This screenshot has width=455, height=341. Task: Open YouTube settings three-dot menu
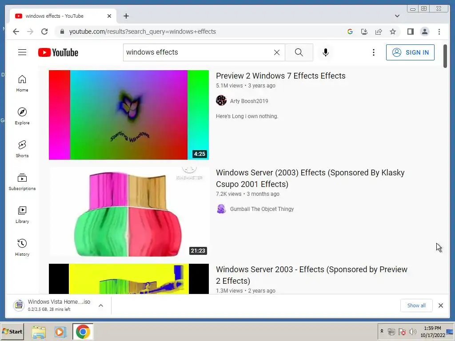coord(373,52)
